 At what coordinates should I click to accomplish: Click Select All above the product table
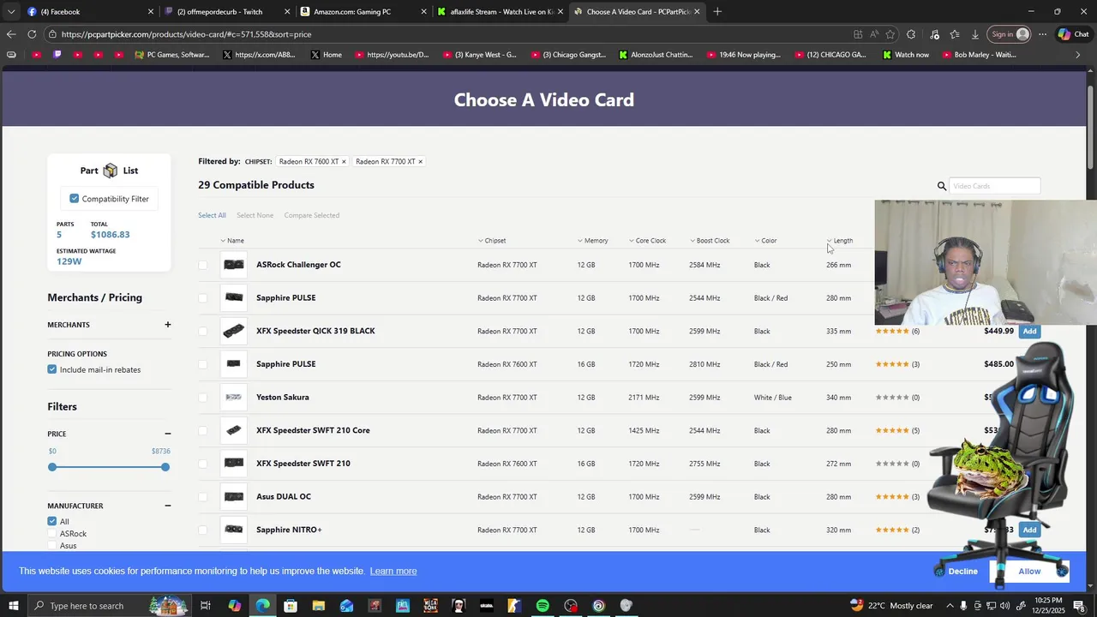click(212, 215)
